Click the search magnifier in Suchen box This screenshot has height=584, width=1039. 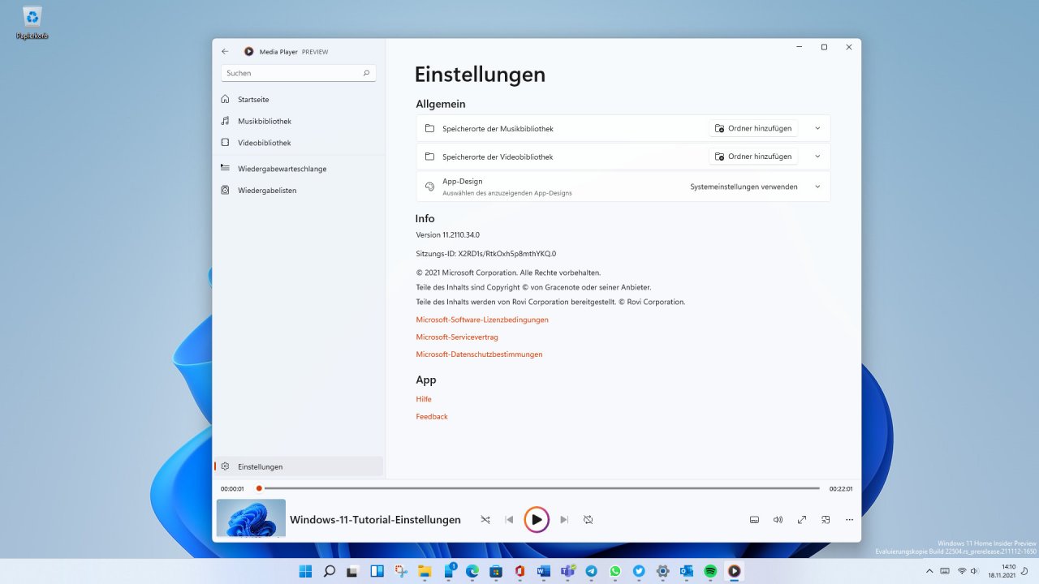tap(366, 73)
